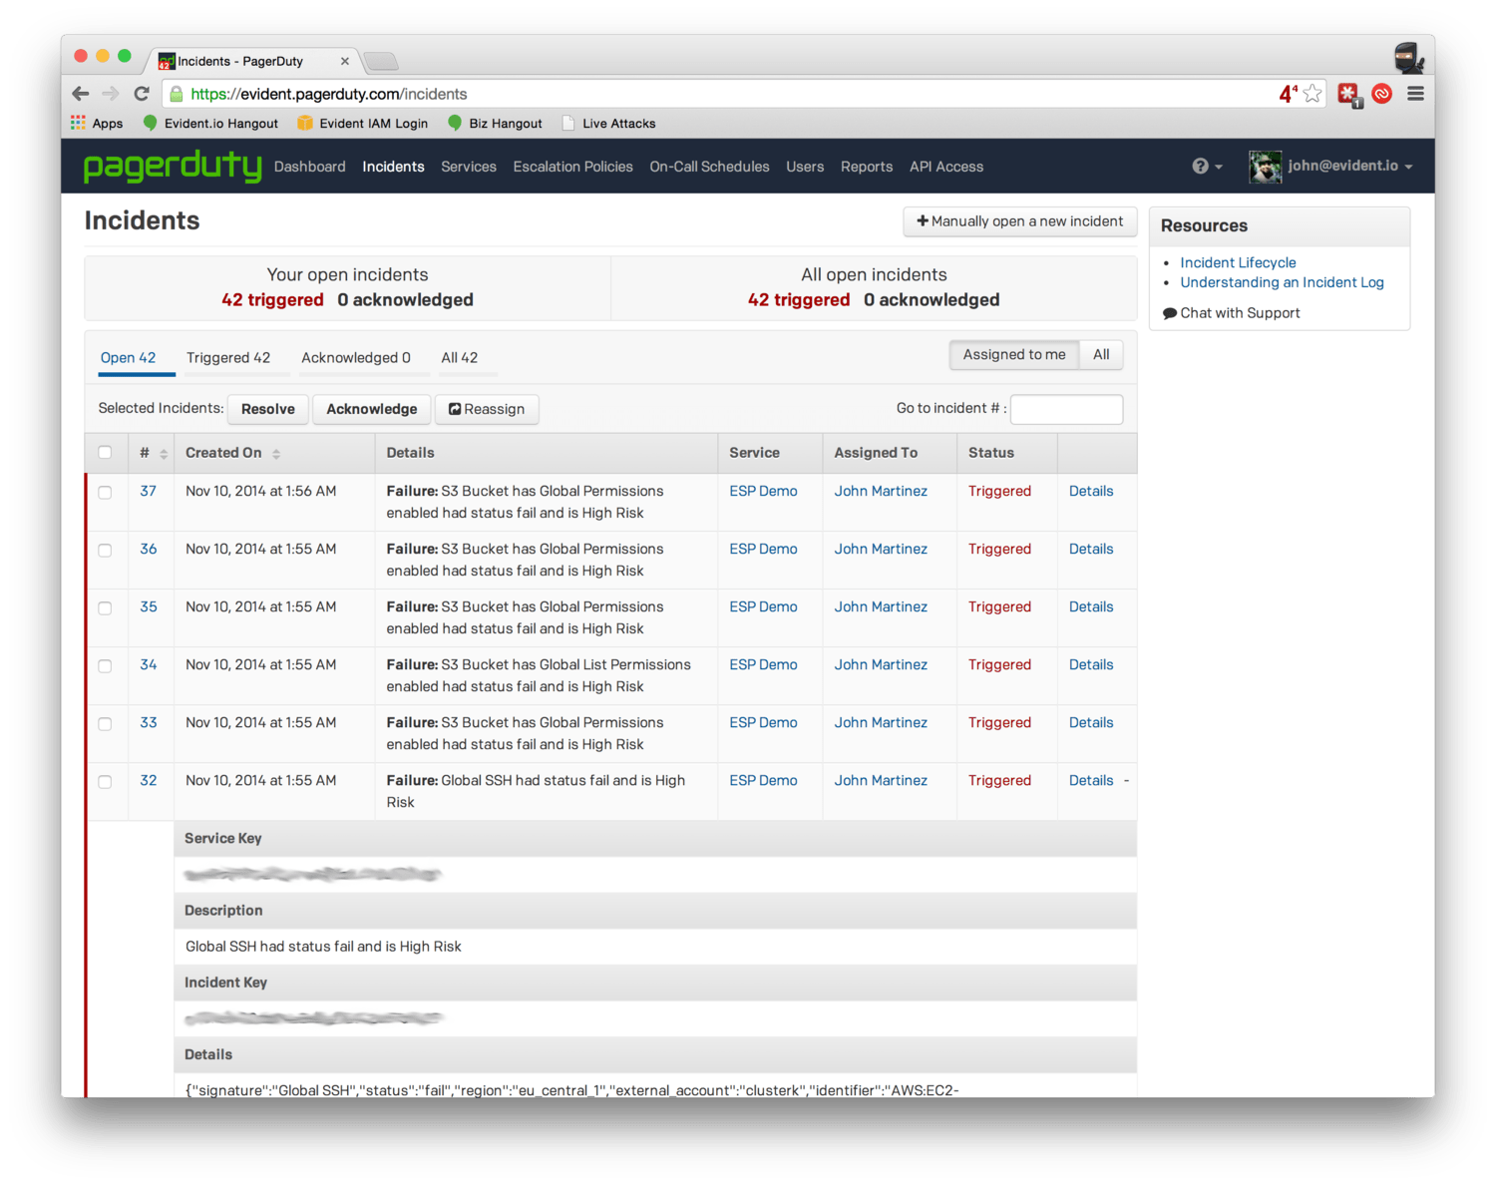Check the select-all incidents checkbox

(x=105, y=453)
